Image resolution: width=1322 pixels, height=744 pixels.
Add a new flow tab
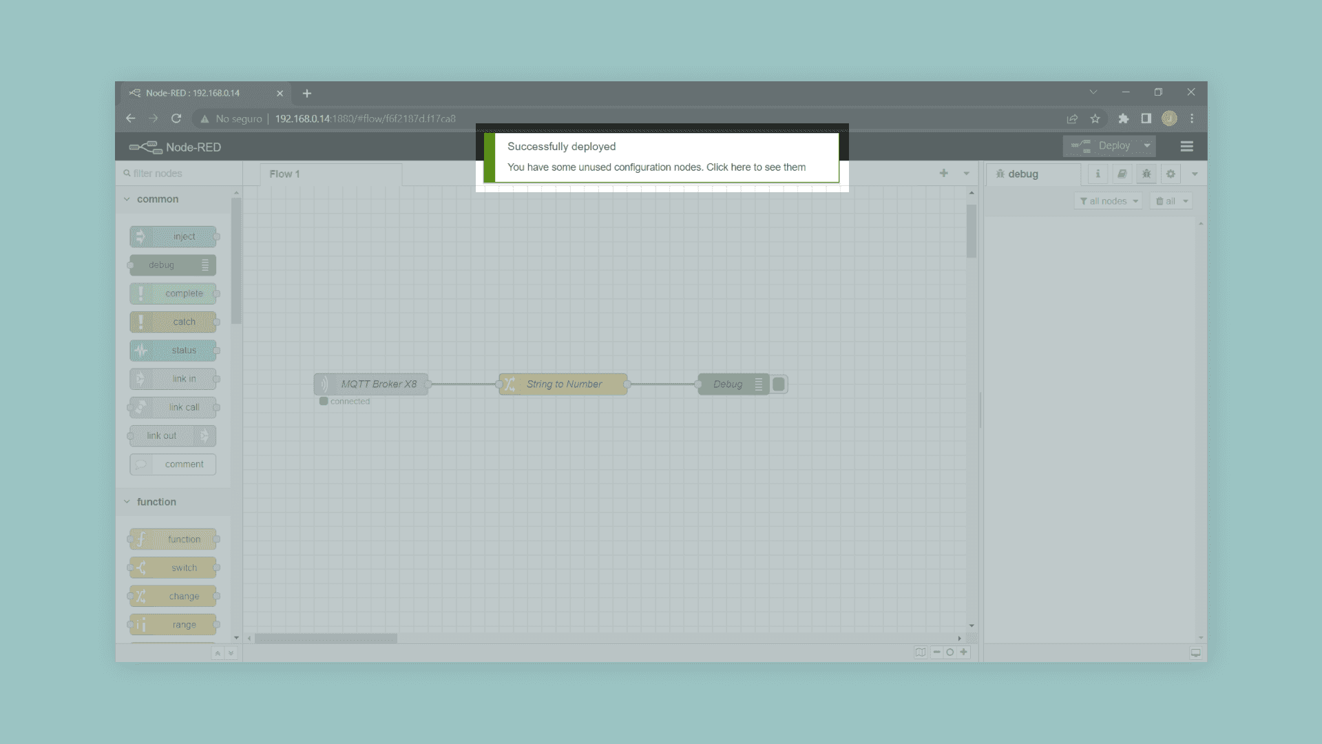(x=943, y=173)
